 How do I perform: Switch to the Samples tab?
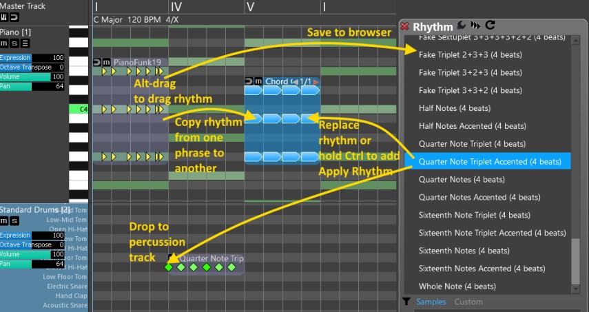pyautogui.click(x=431, y=302)
